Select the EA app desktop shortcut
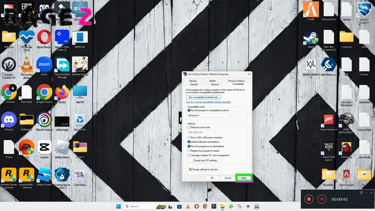The width and height of the screenshot is (375, 211). tap(26, 147)
